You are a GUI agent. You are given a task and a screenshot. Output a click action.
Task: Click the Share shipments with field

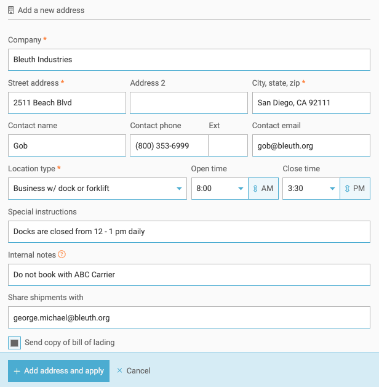189,318
